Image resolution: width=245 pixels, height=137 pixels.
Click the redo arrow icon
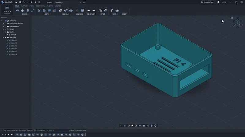point(28,2)
